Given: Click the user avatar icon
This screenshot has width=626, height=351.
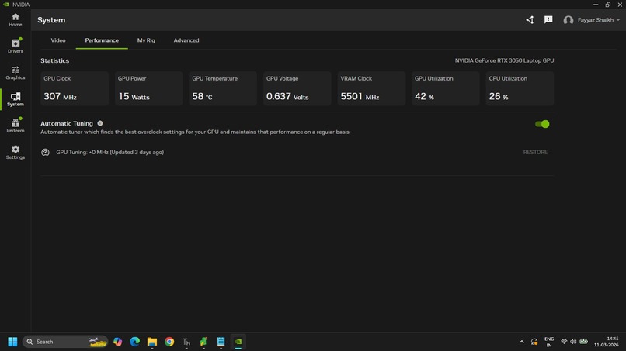Looking at the screenshot, I should [568, 20].
